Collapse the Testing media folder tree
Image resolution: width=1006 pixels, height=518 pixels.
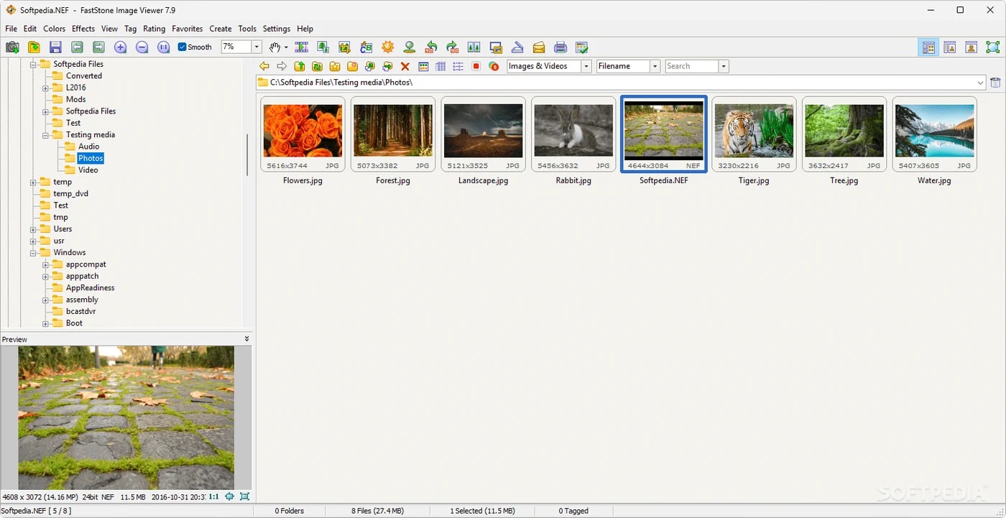click(45, 134)
